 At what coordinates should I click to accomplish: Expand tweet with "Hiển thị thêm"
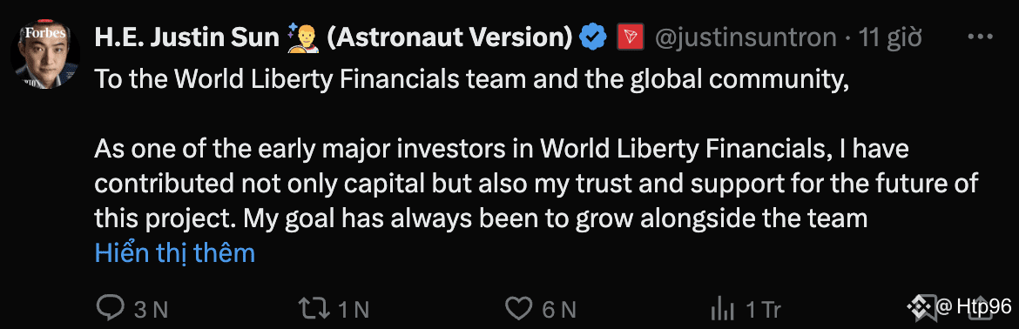point(175,252)
